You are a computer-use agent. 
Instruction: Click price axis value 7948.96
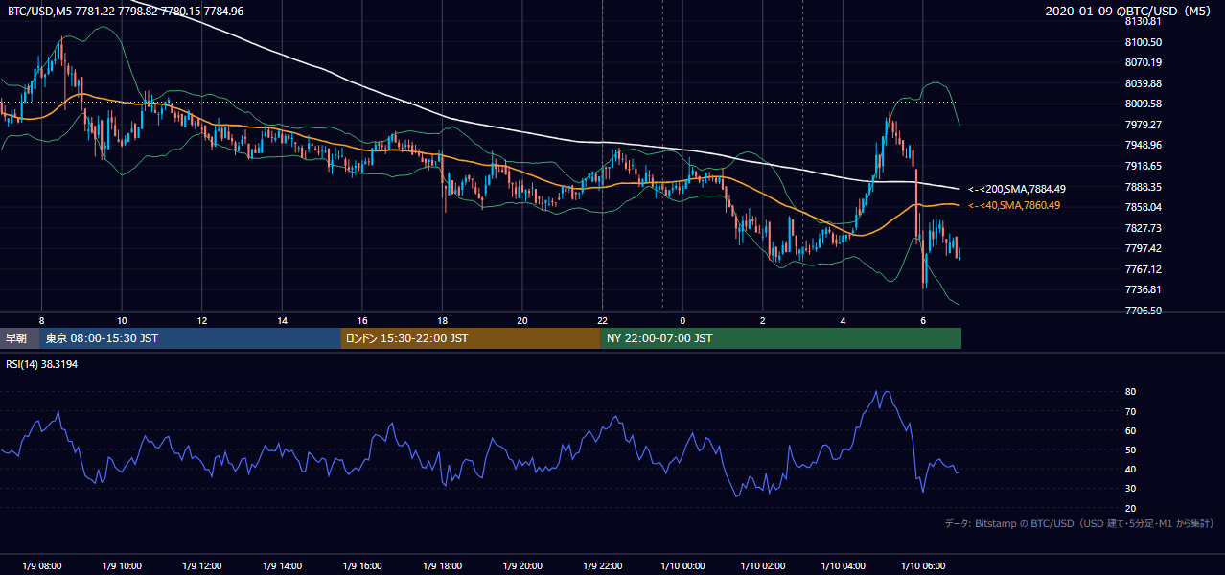click(x=1144, y=145)
